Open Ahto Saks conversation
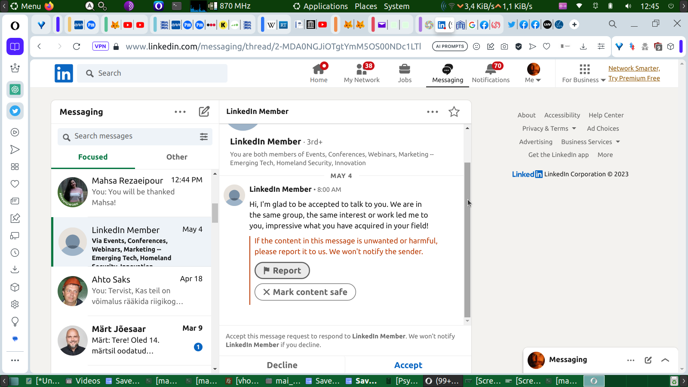The height and width of the screenshot is (387, 688). (132, 291)
